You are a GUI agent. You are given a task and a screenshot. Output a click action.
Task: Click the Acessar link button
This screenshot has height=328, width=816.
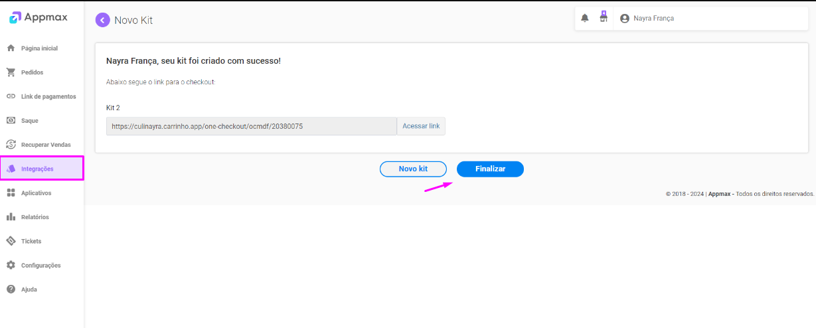421,126
